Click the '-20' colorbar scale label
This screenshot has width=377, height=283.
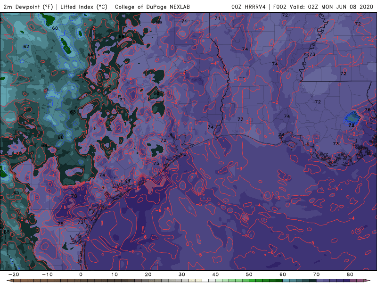point(14,275)
